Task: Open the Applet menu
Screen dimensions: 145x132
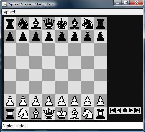Action: [x=9, y=12]
